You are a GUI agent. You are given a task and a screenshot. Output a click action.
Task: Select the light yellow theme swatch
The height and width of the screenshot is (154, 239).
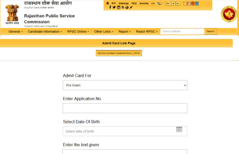185,4
